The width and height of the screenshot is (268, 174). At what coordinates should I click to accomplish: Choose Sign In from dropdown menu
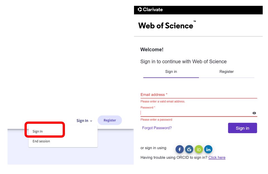[38, 132]
